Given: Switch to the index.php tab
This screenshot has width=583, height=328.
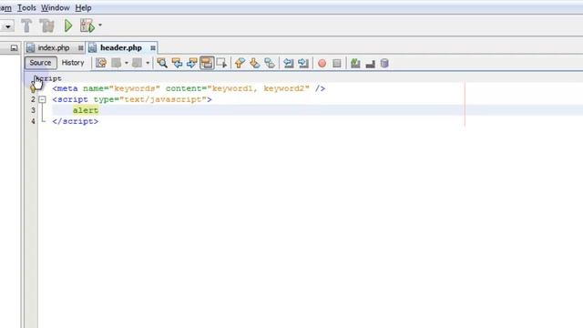Looking at the screenshot, I should tap(54, 47).
